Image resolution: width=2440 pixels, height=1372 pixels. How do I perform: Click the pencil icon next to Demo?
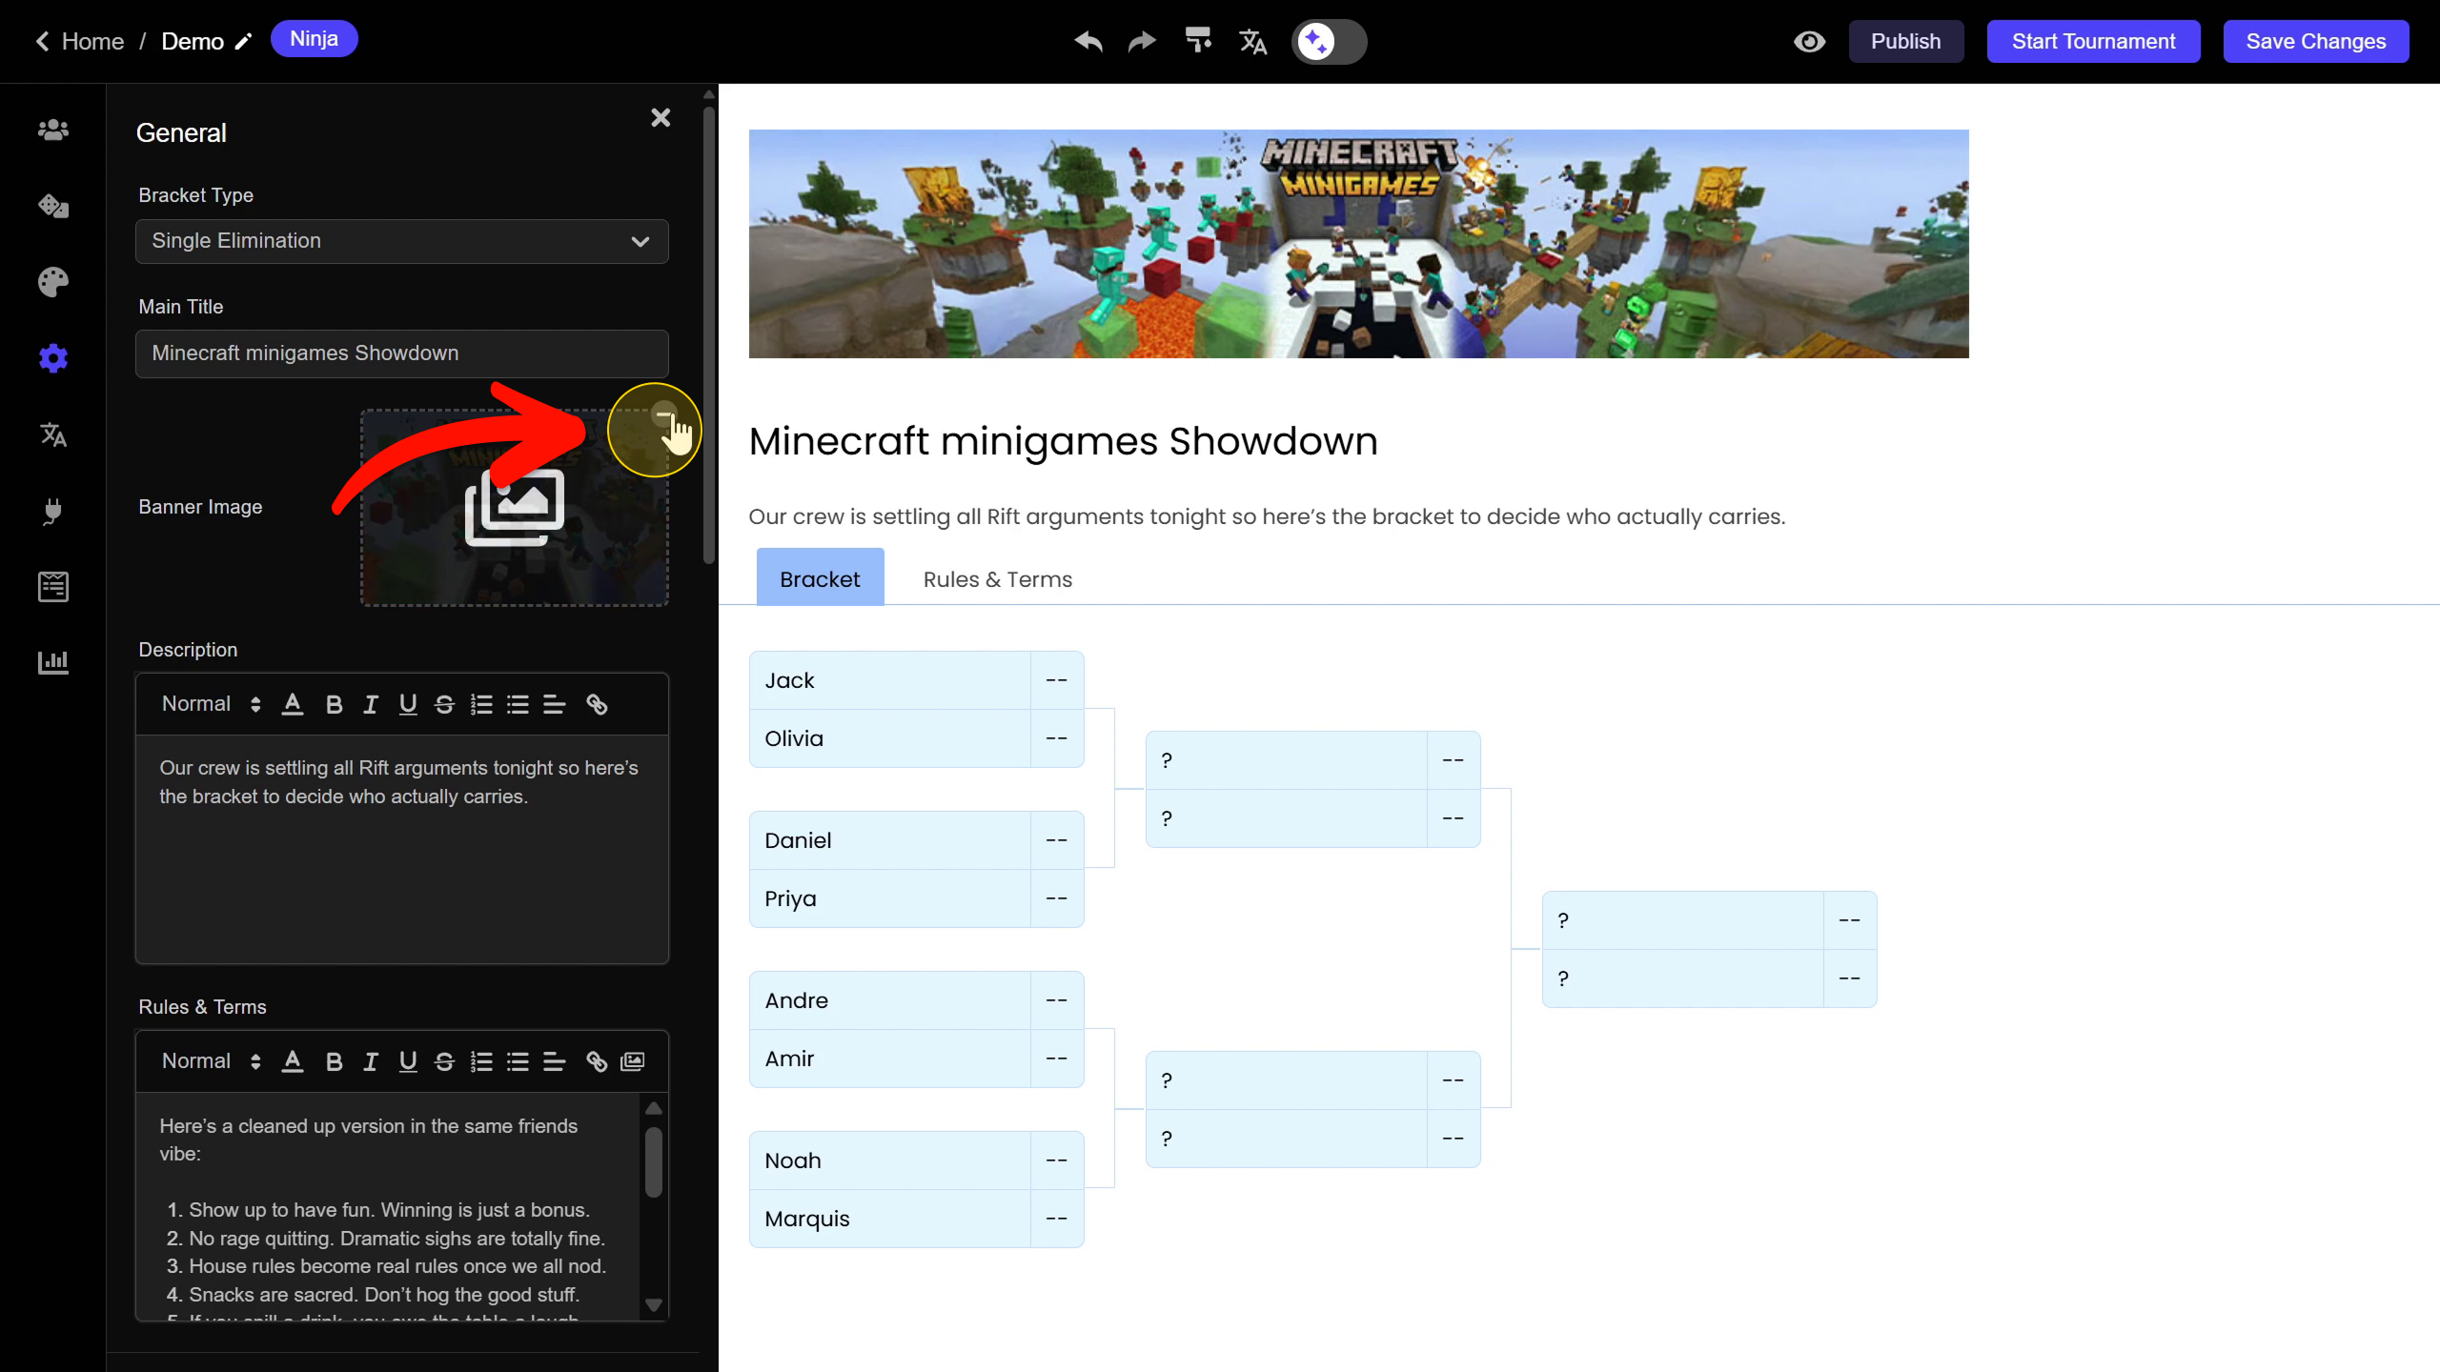point(244,41)
